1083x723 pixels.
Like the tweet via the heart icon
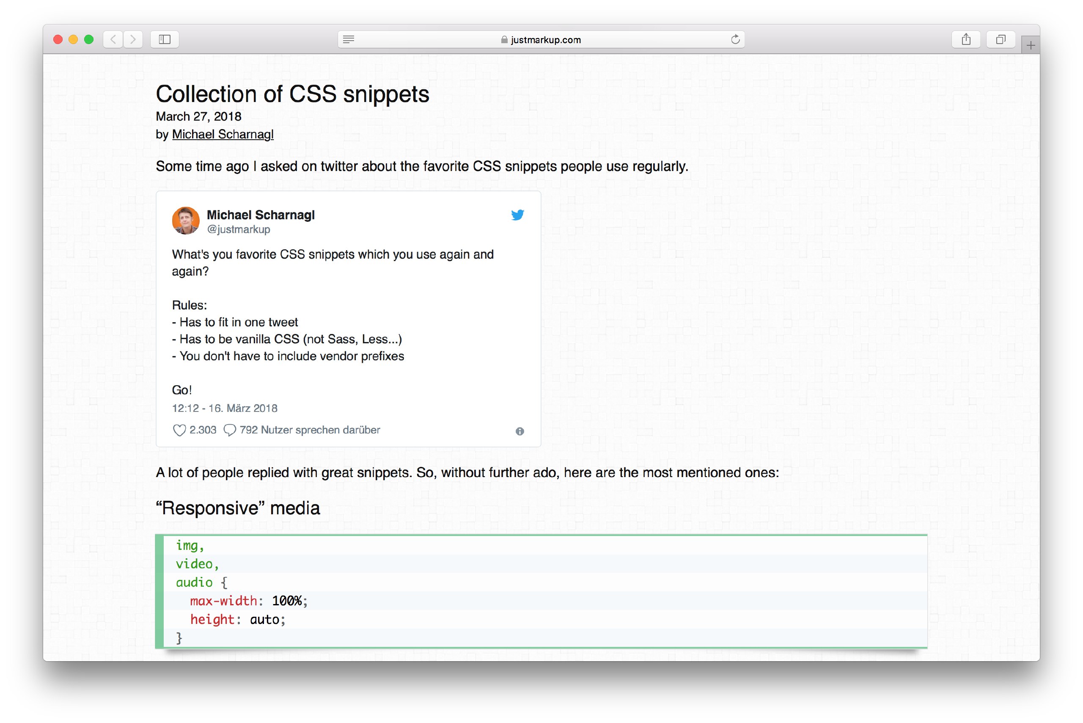coord(179,430)
